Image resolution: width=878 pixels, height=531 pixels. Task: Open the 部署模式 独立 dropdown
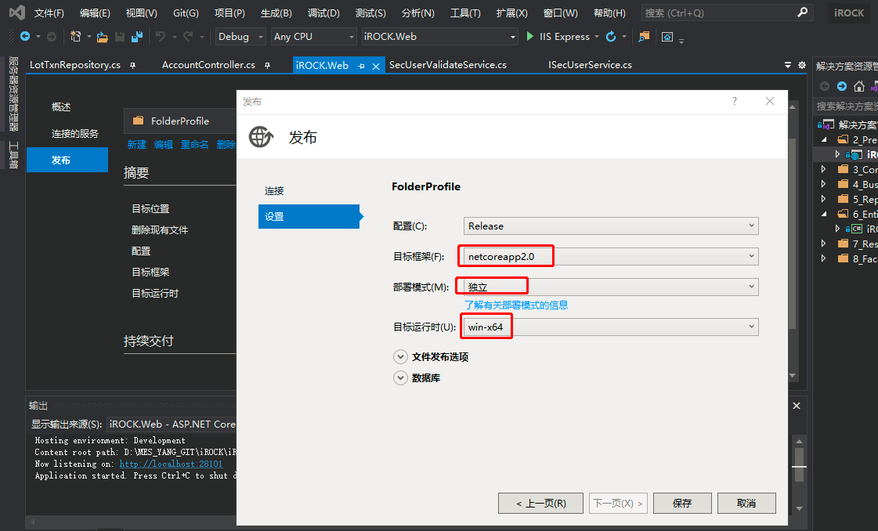click(x=611, y=287)
